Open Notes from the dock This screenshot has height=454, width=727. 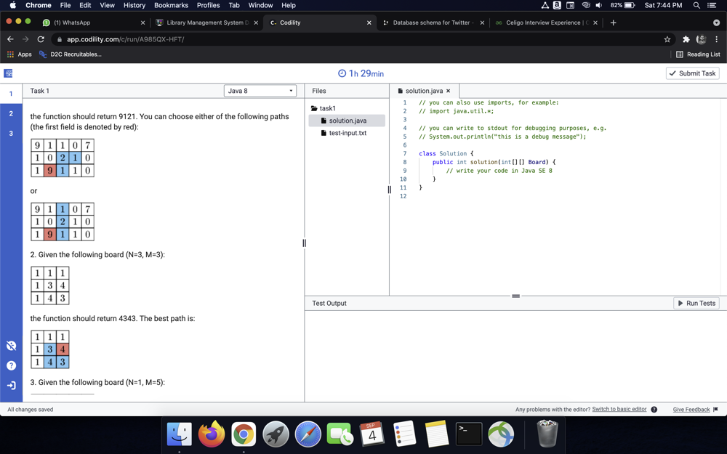pos(436,434)
